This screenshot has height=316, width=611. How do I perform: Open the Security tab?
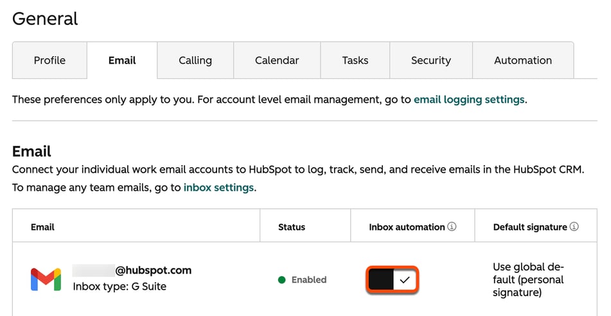pyautogui.click(x=431, y=60)
